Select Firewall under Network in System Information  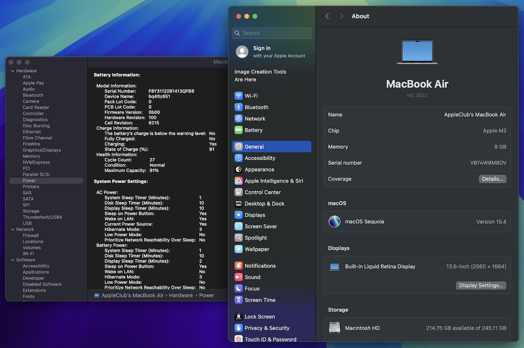31,235
